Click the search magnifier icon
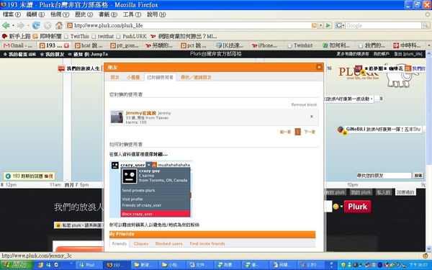This screenshot has width=432, height=270. pos(426,25)
